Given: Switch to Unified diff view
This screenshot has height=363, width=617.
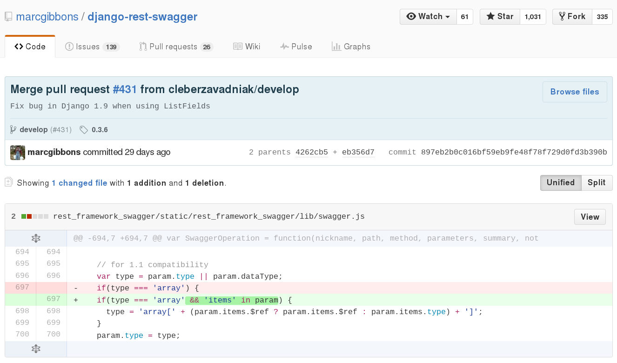Looking at the screenshot, I should point(561,182).
